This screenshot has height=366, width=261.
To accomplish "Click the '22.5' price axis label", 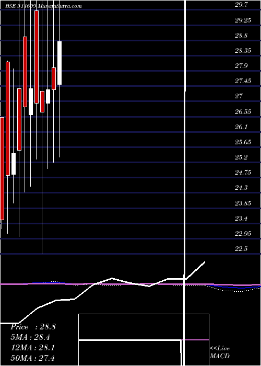I will [x=242, y=248].
